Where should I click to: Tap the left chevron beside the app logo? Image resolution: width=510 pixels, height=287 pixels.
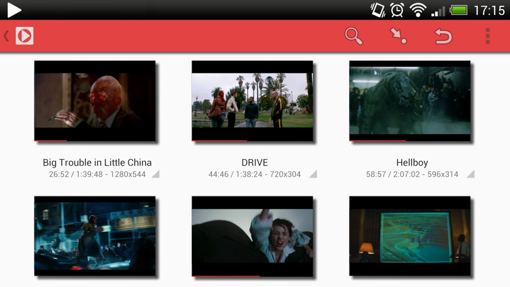click(6, 36)
